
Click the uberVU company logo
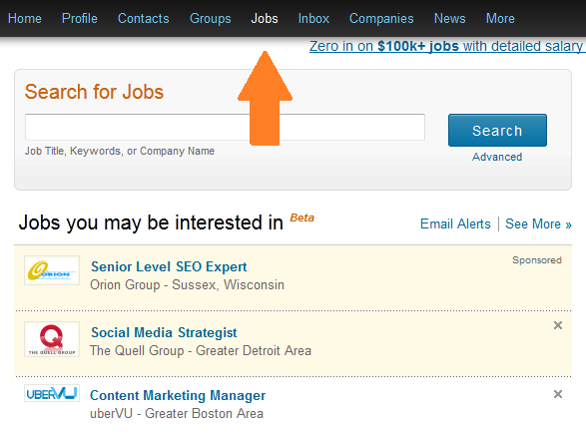tap(52, 393)
